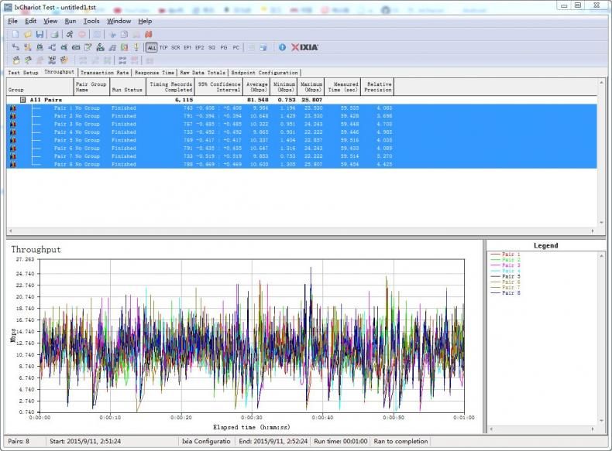Collapse the All Pairs group
This screenshot has height=451, width=612.
coord(22,100)
